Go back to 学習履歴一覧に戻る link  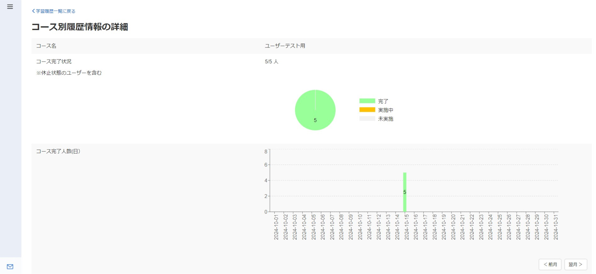(54, 11)
